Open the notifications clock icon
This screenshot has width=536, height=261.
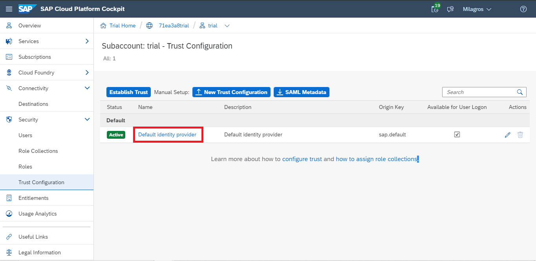(x=435, y=9)
